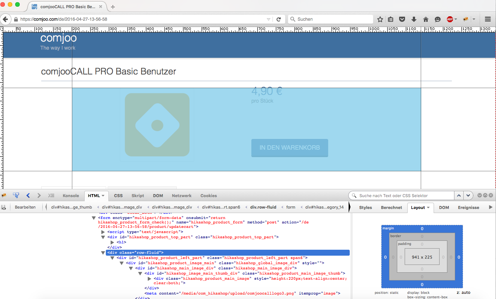The height and width of the screenshot is (299, 496).
Task: Collapse the hikashop_product_image_main div node
Action: pyautogui.click(x=122, y=263)
